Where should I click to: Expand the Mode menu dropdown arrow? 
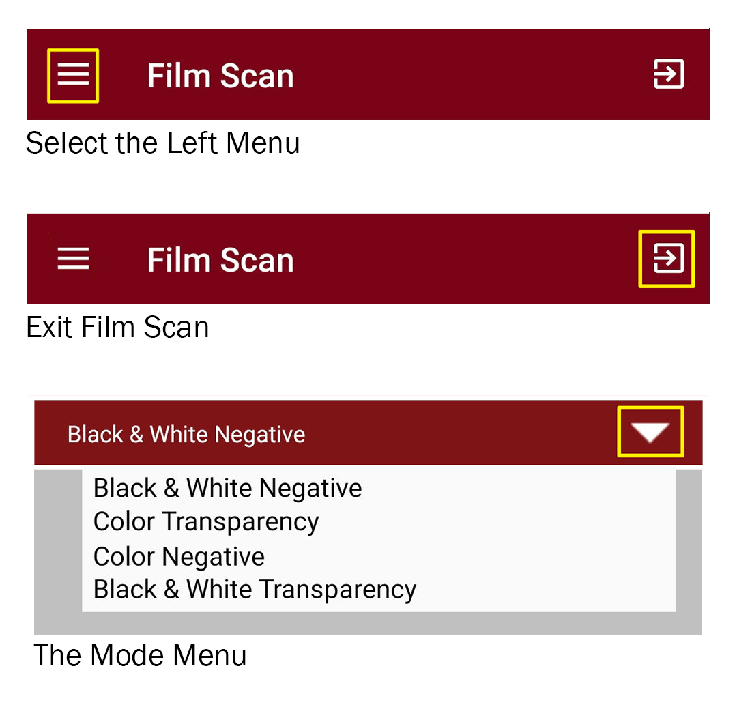[x=650, y=432]
